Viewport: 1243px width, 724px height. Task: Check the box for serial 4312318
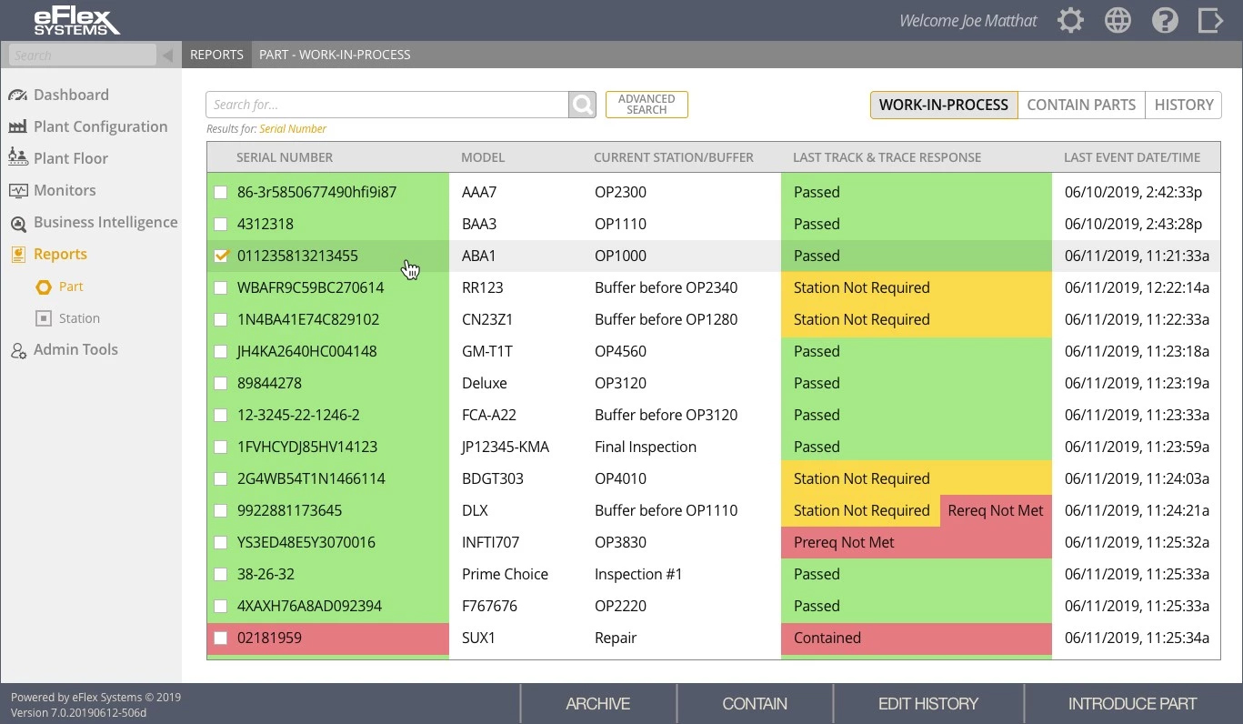(221, 223)
